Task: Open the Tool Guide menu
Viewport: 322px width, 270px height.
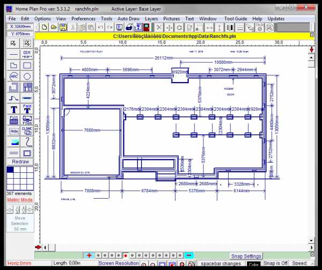Action: point(236,18)
